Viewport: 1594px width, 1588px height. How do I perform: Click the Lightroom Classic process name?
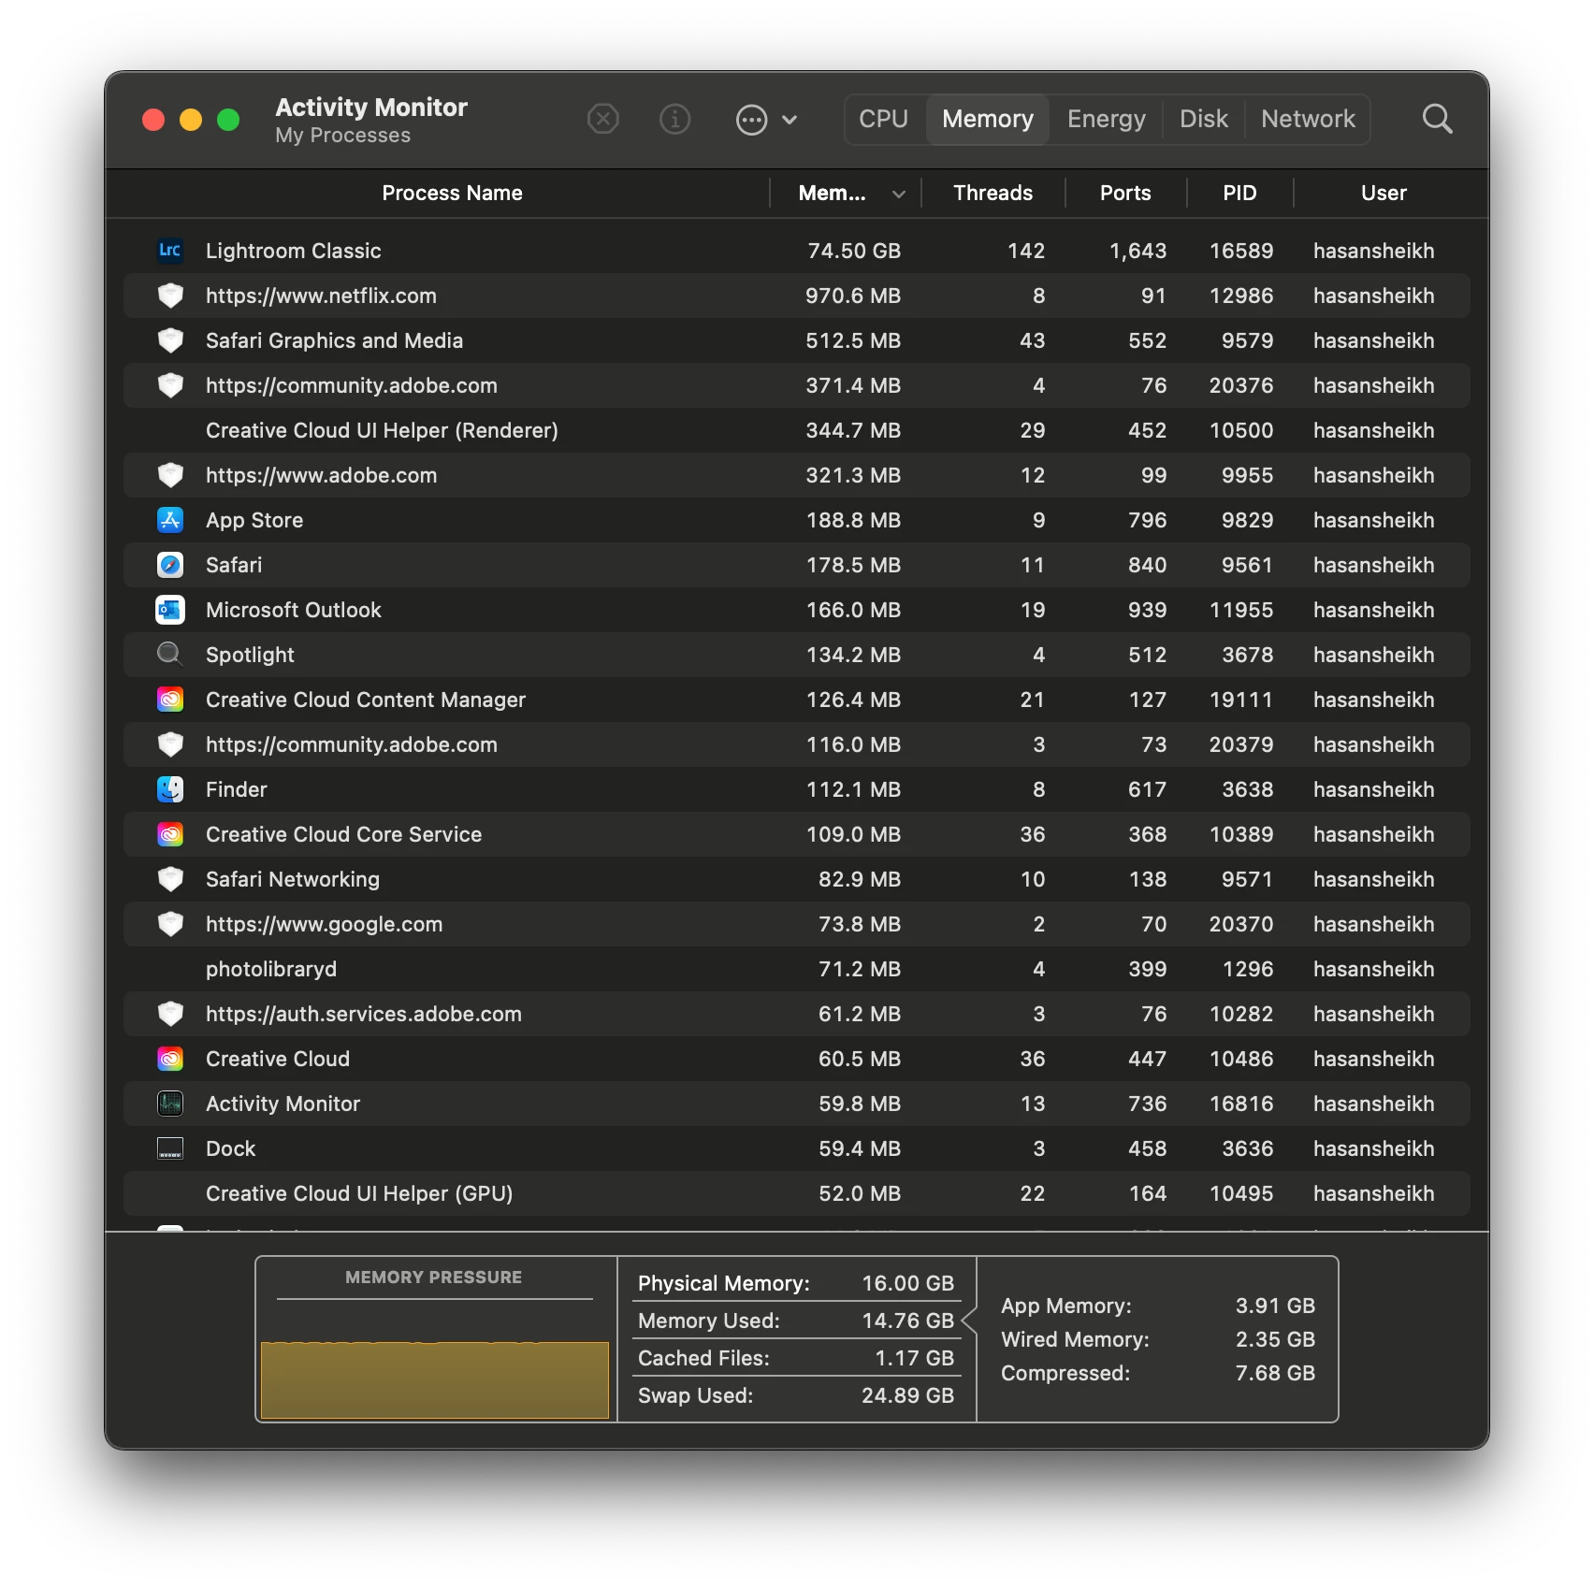tap(294, 251)
